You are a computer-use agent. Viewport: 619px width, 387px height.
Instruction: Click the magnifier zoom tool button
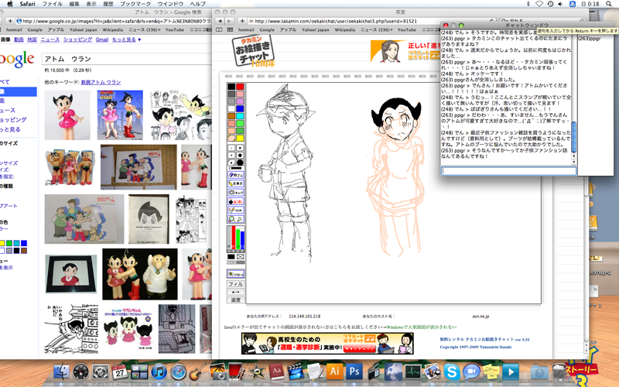pos(236,219)
